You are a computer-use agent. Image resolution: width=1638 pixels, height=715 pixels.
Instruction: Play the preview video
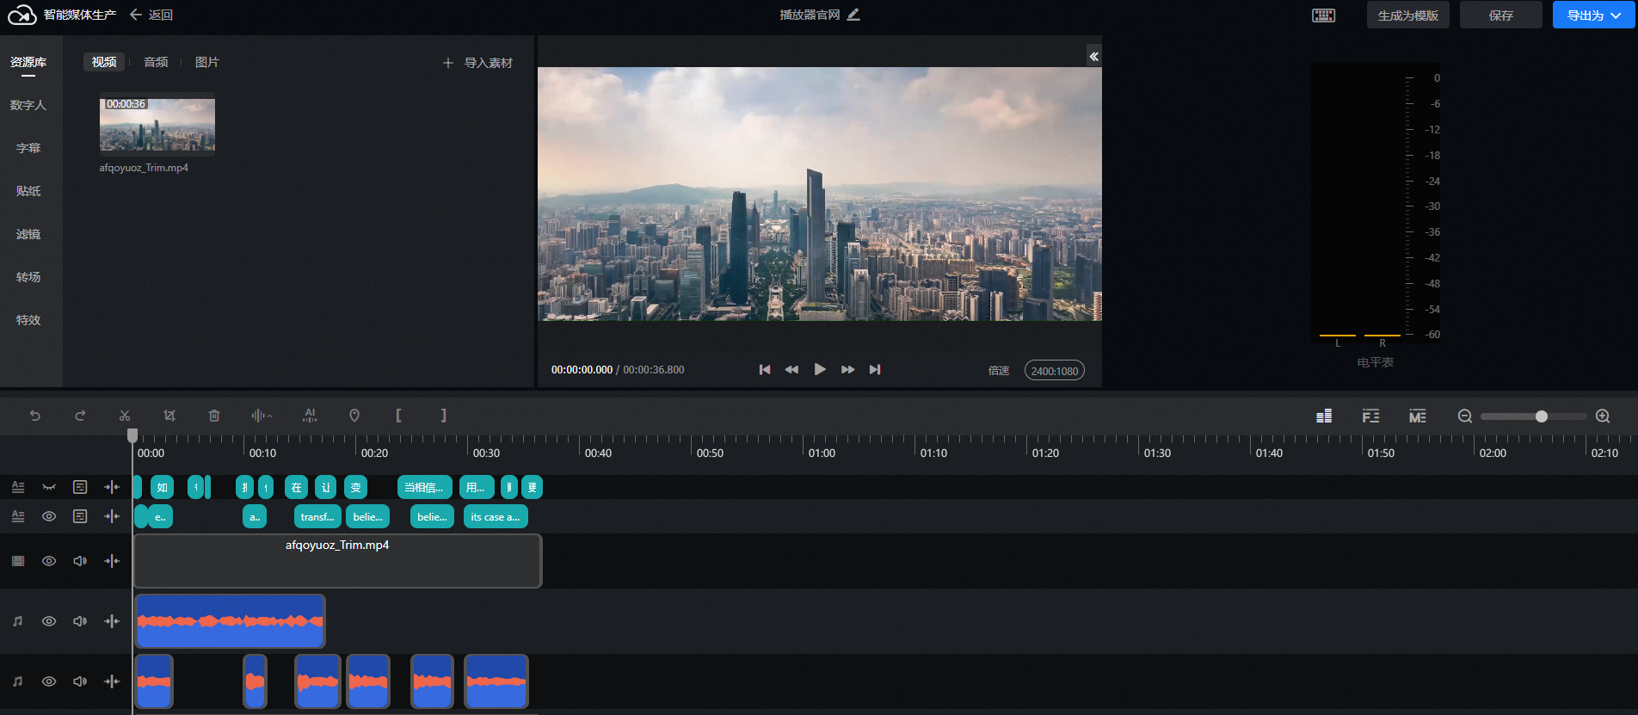pyautogui.click(x=820, y=369)
